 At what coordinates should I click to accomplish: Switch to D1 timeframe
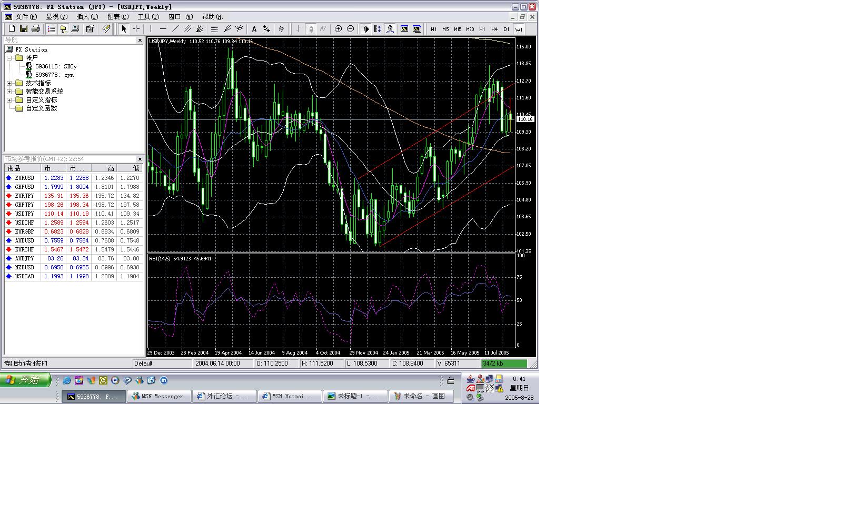click(506, 29)
